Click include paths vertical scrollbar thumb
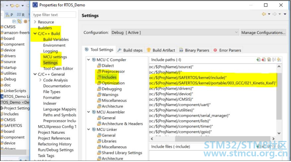This screenshot has height=162, width=291. [x=279, y=96]
